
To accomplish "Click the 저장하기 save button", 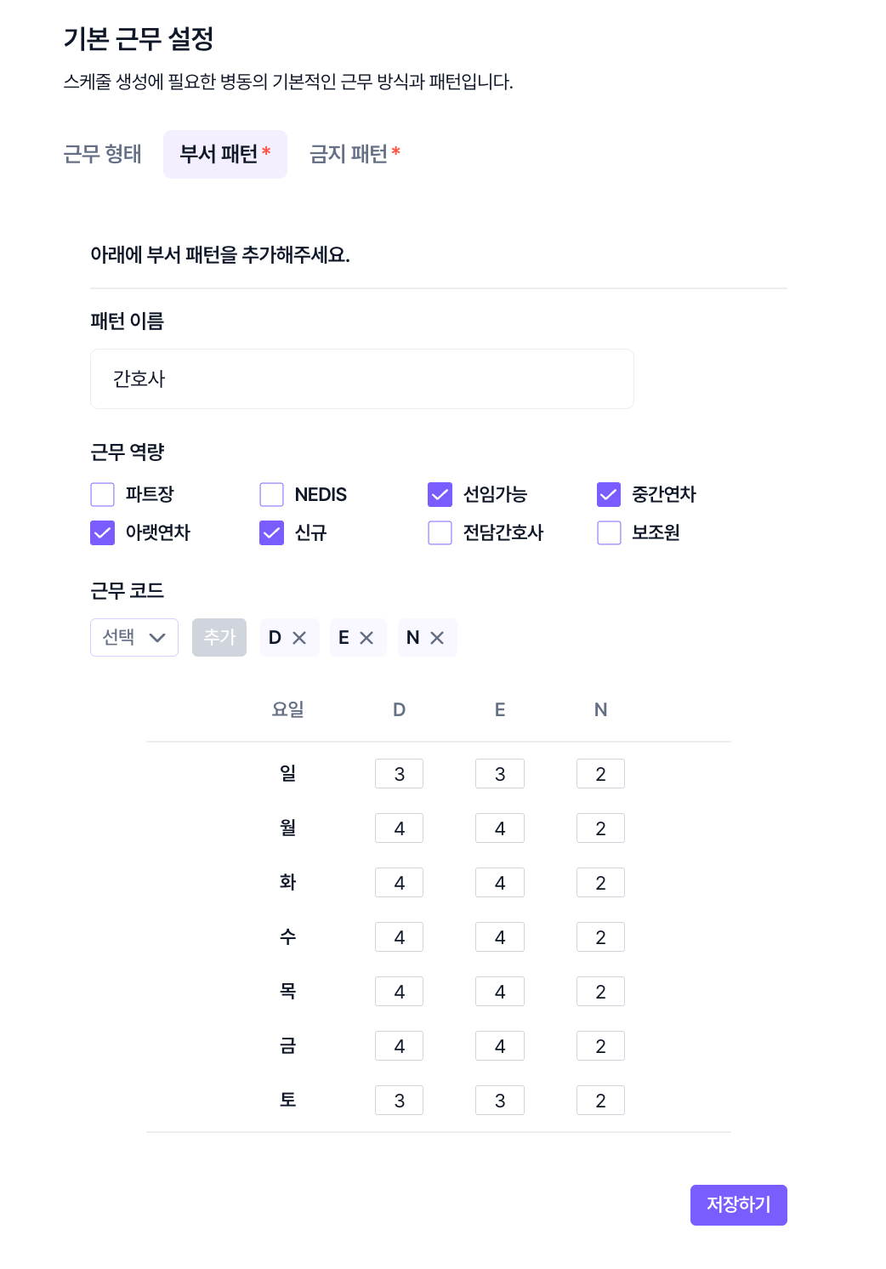I will click(x=739, y=1205).
